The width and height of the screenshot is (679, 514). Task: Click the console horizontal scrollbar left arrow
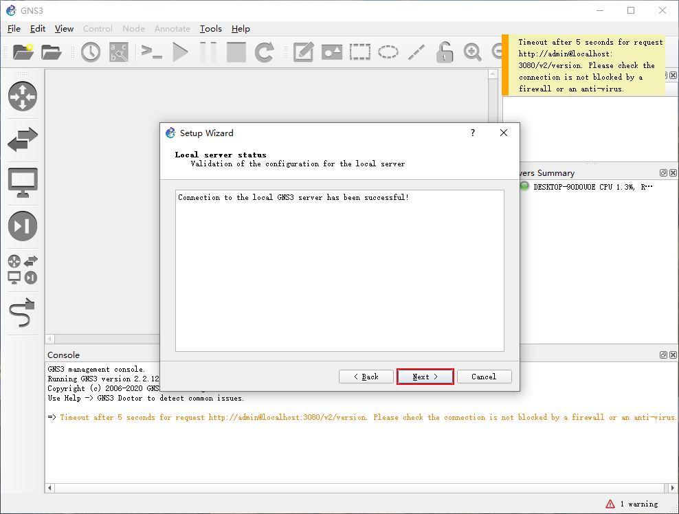(49, 488)
